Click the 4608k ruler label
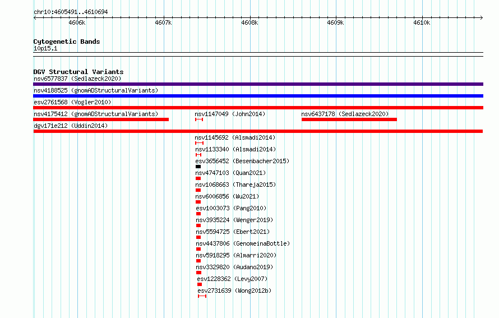Viewport: 499px width, 318px height. (x=249, y=22)
